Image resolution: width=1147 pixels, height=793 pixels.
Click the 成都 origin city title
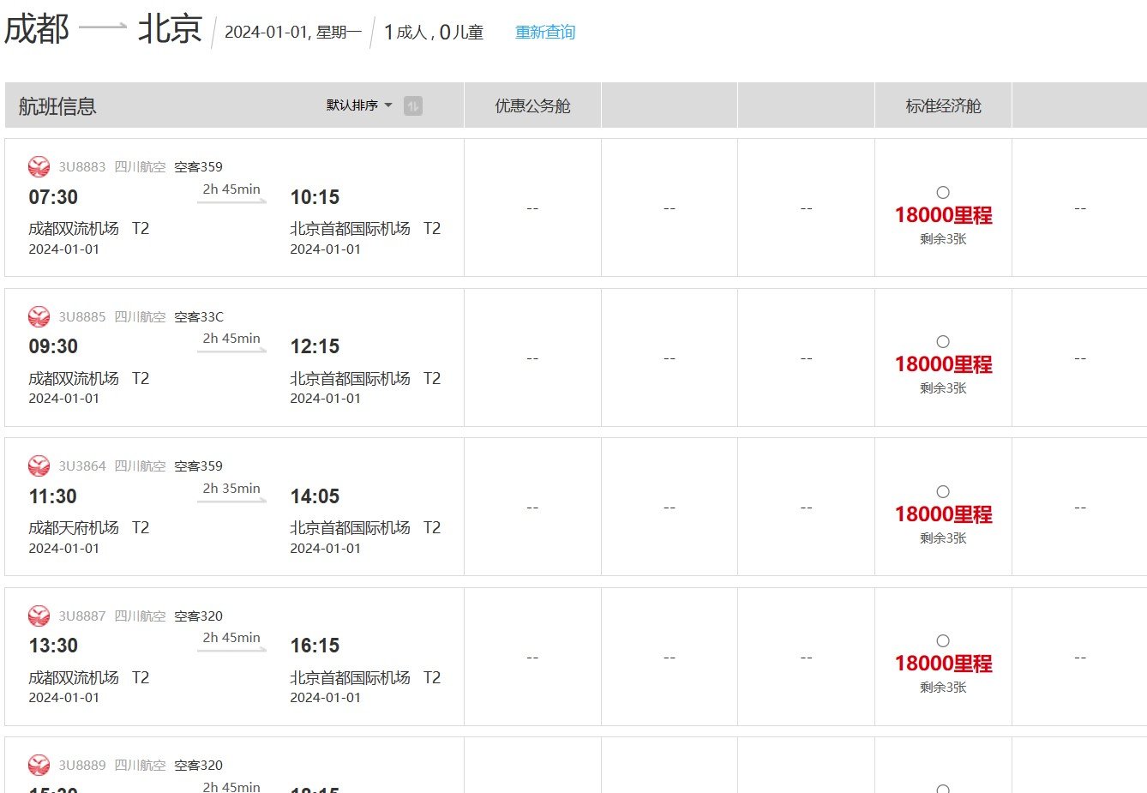click(36, 29)
